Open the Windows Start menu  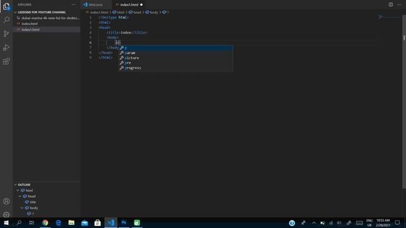(x=6, y=222)
